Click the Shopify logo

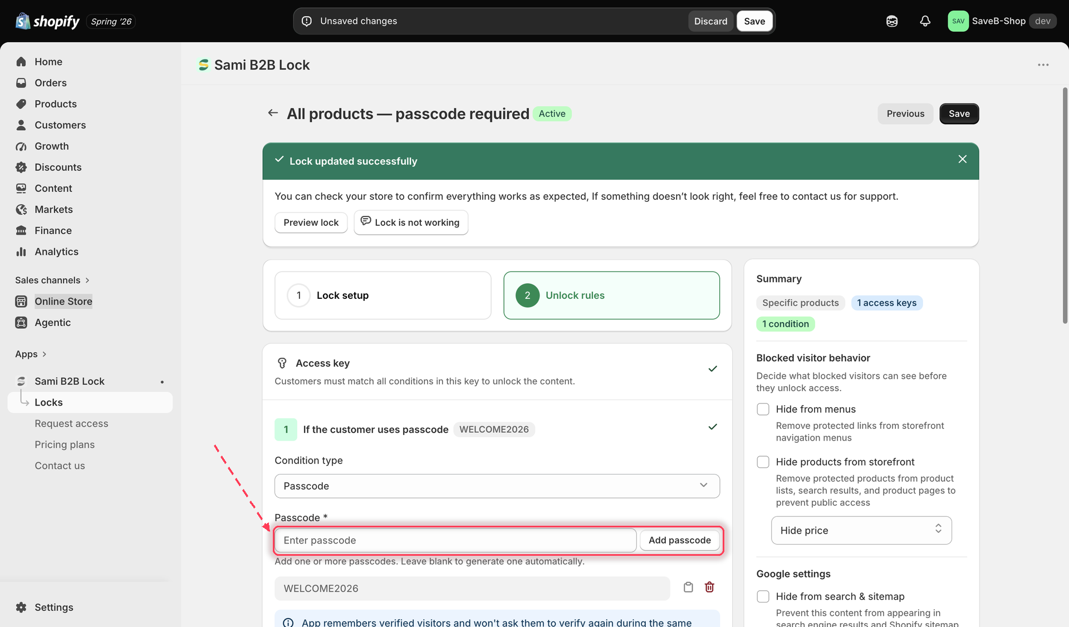pos(47,21)
